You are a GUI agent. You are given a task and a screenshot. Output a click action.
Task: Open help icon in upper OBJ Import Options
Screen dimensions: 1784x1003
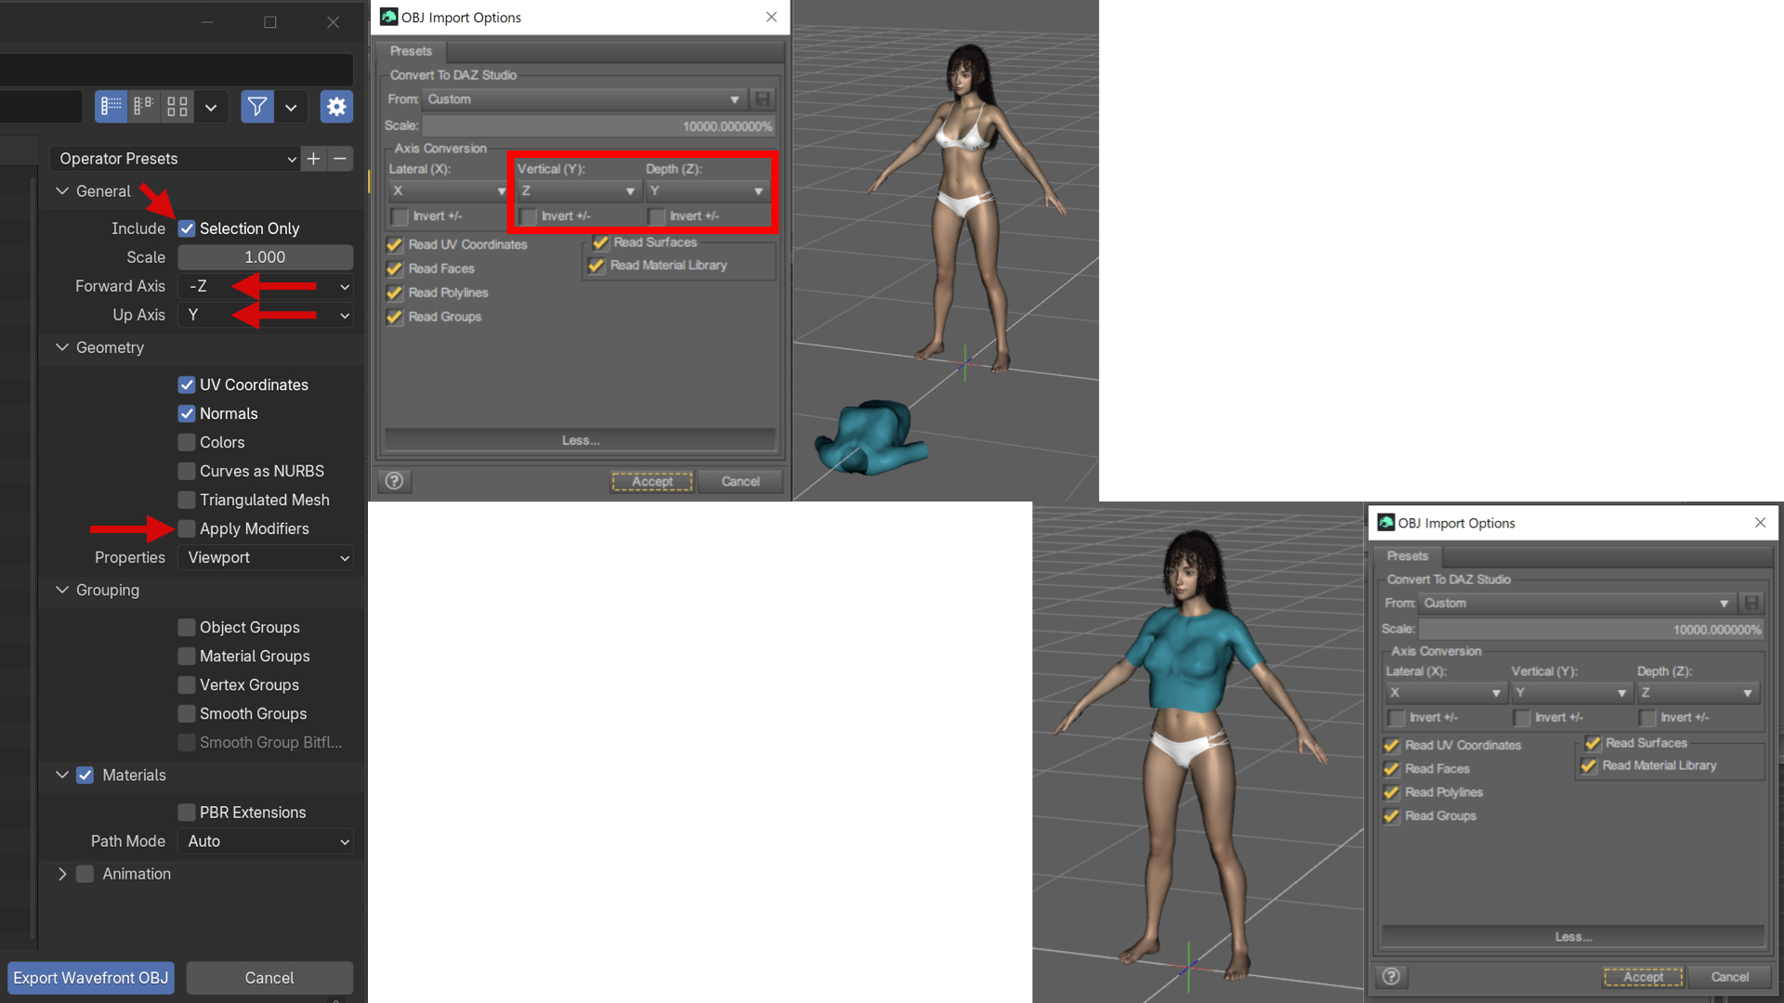[394, 481]
